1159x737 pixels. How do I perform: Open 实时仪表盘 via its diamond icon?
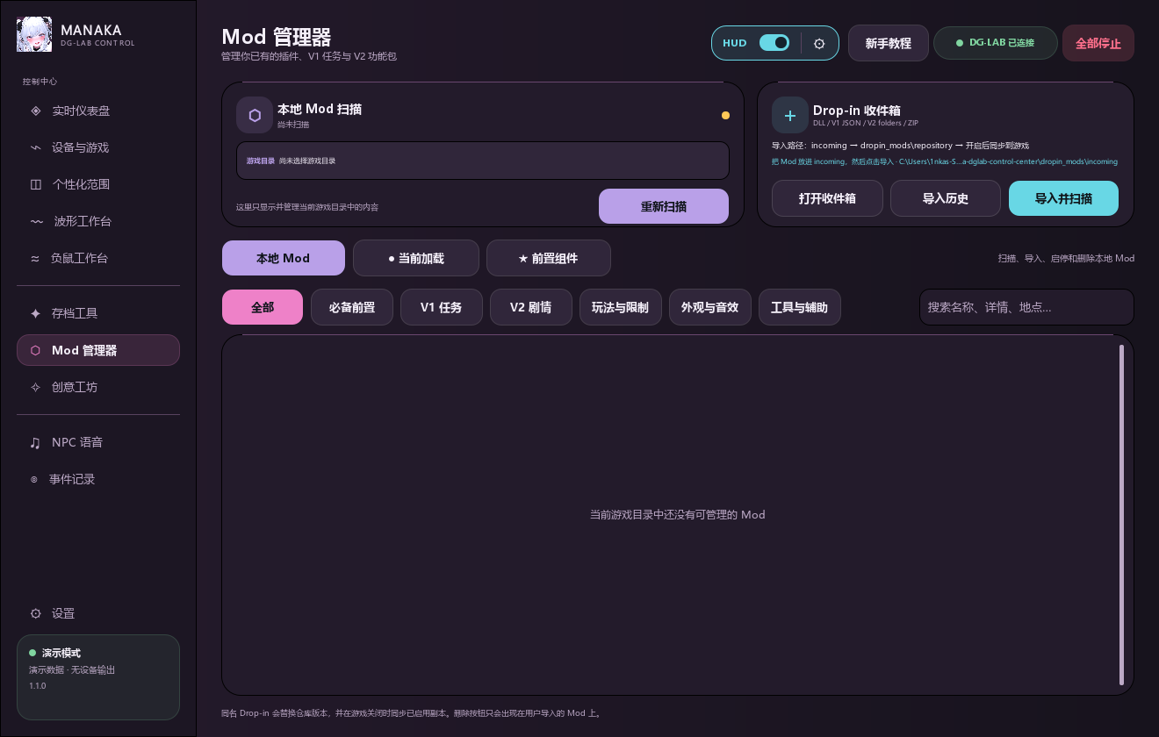point(35,111)
